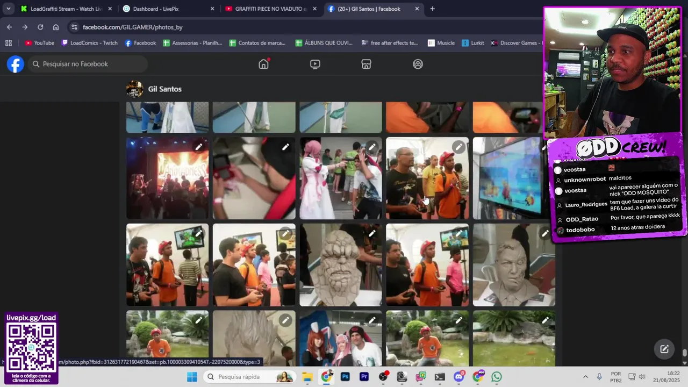Open Assessorias - Planilh... bookmark

click(x=192, y=43)
